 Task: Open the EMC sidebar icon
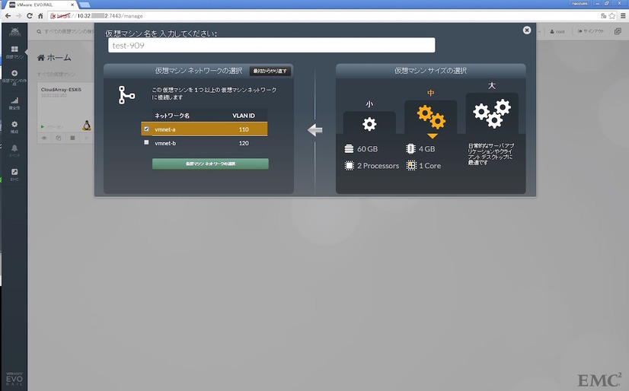click(x=14, y=172)
